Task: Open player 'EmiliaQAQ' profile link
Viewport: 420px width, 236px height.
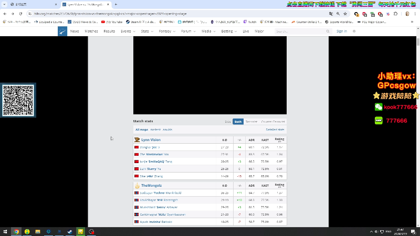Action: (x=156, y=162)
